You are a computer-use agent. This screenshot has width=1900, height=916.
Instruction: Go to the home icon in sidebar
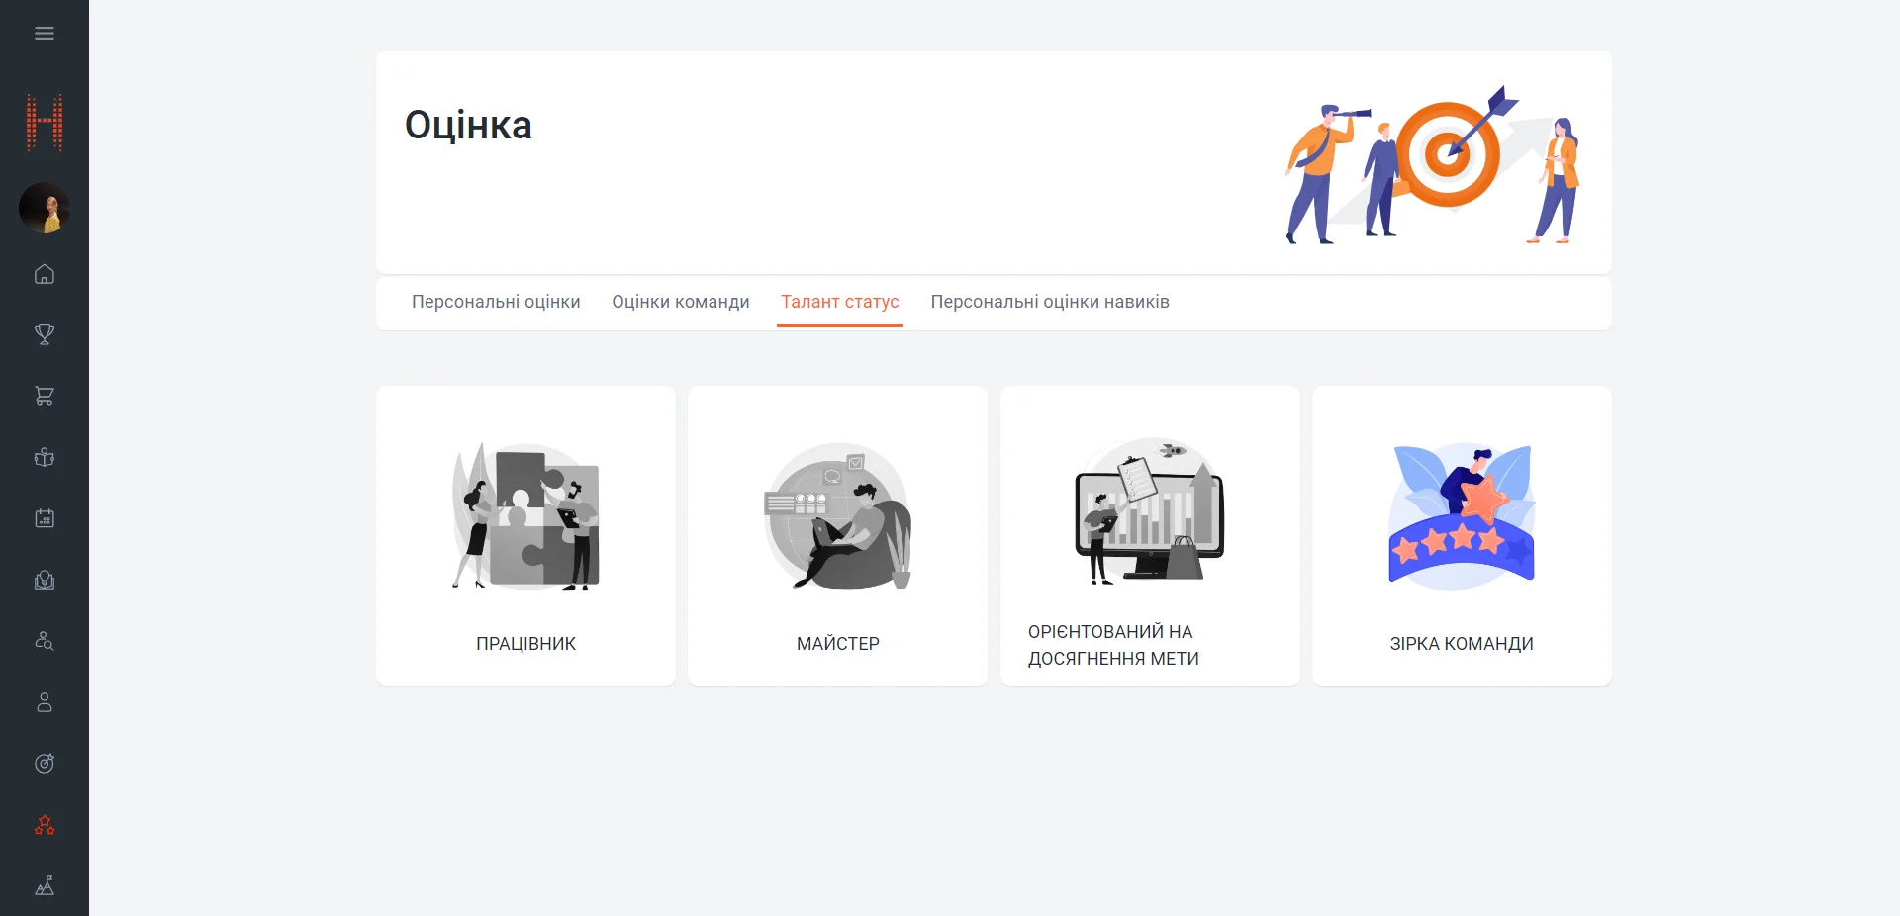(45, 274)
